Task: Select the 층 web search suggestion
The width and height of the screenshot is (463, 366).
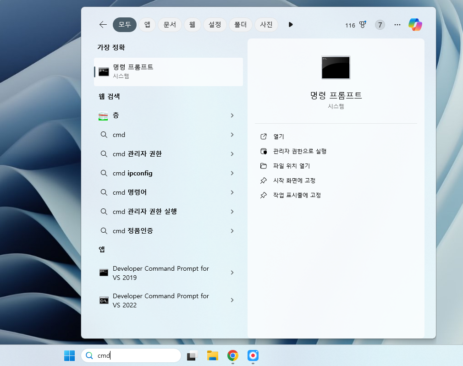Action: coord(168,115)
